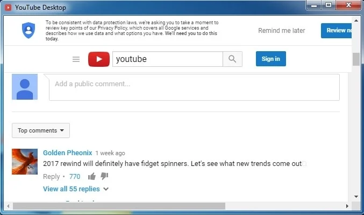Click the YouTube logo
Screen dimensions: 364x215
(99, 59)
